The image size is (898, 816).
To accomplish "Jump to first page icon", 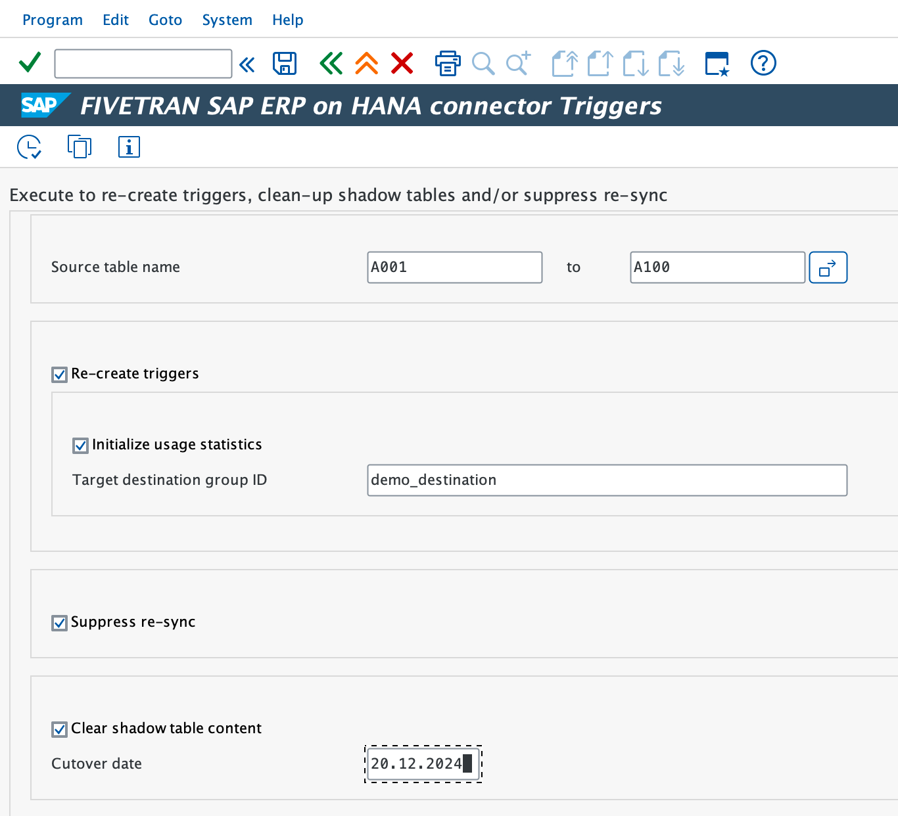I will click(565, 64).
